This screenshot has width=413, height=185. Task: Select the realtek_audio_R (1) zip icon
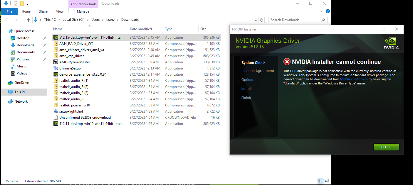56,81
